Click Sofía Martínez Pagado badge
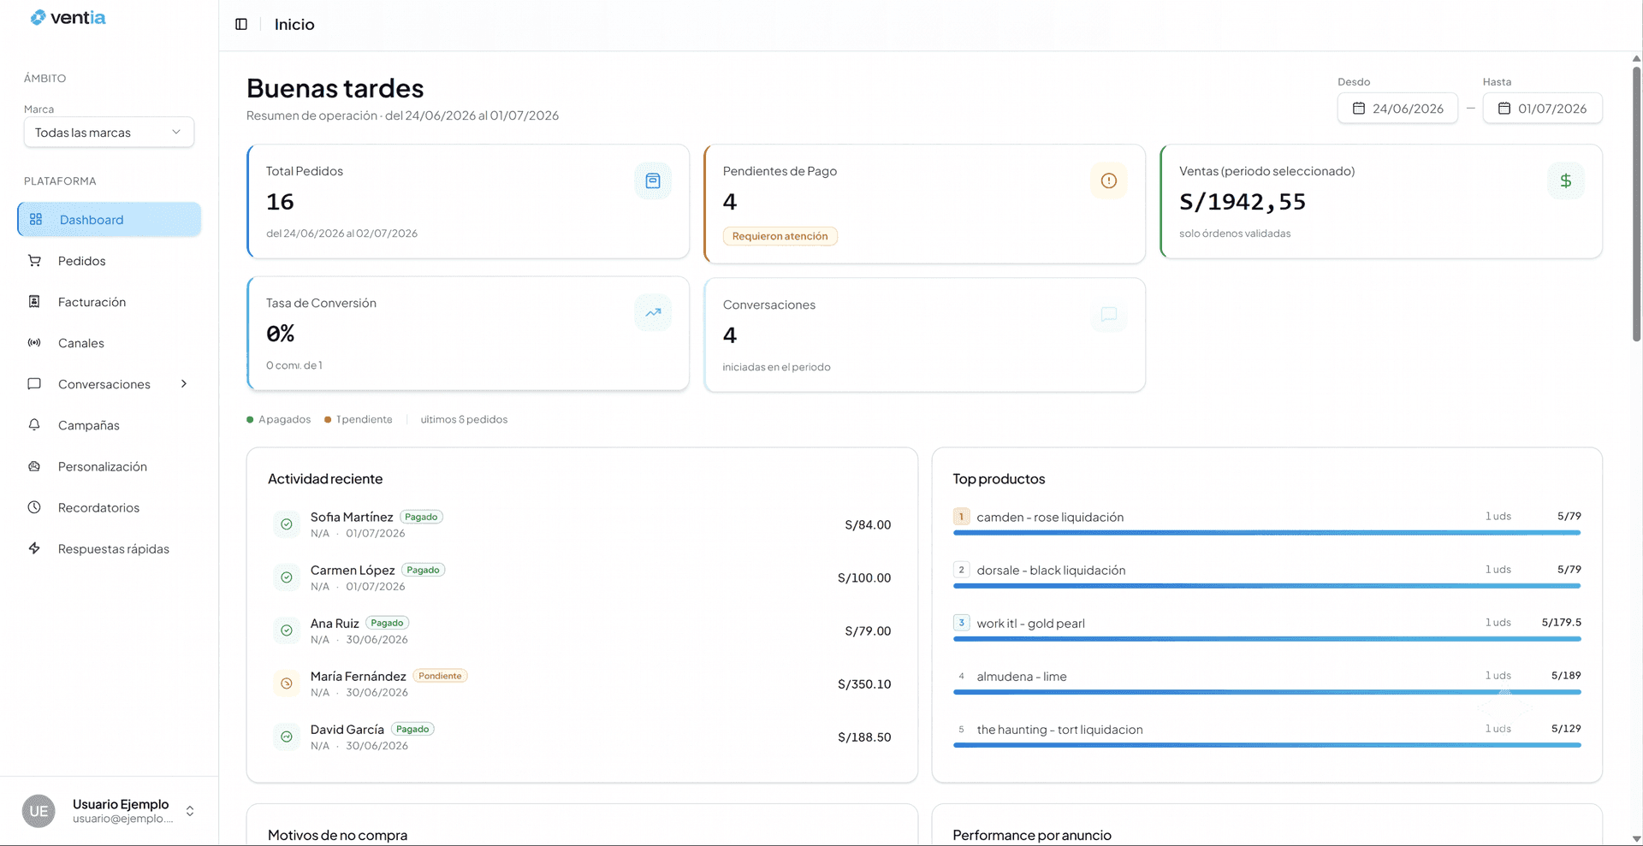The height and width of the screenshot is (846, 1643). (x=421, y=517)
